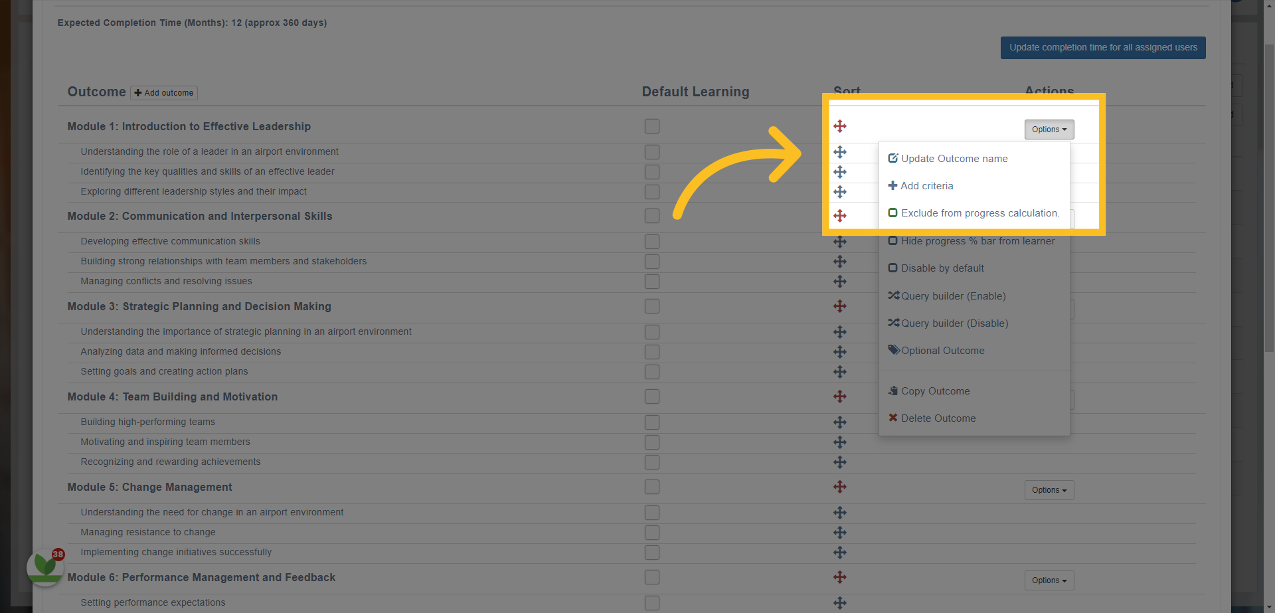Click the Module 1 red sort handle

coord(839,126)
